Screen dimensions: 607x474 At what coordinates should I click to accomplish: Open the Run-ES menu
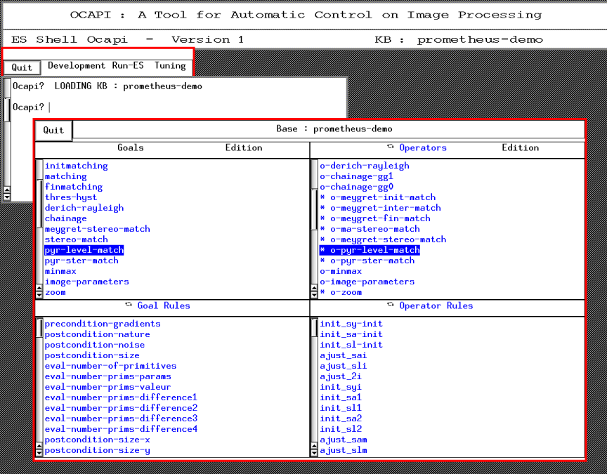[x=128, y=66]
